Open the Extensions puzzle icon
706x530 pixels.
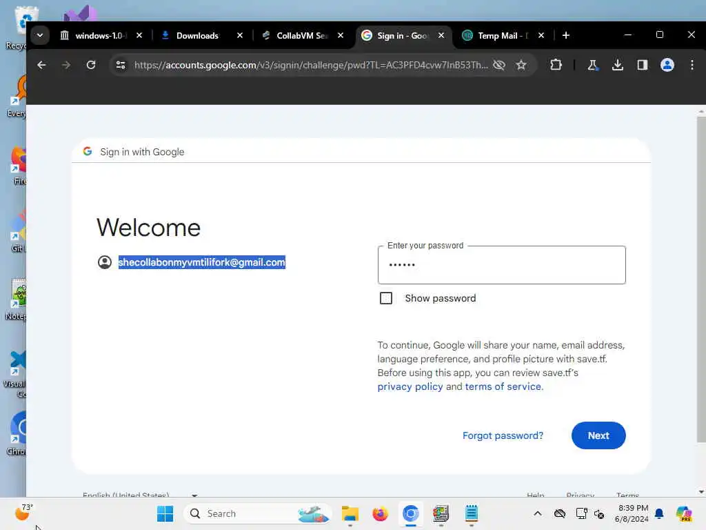[x=556, y=65]
